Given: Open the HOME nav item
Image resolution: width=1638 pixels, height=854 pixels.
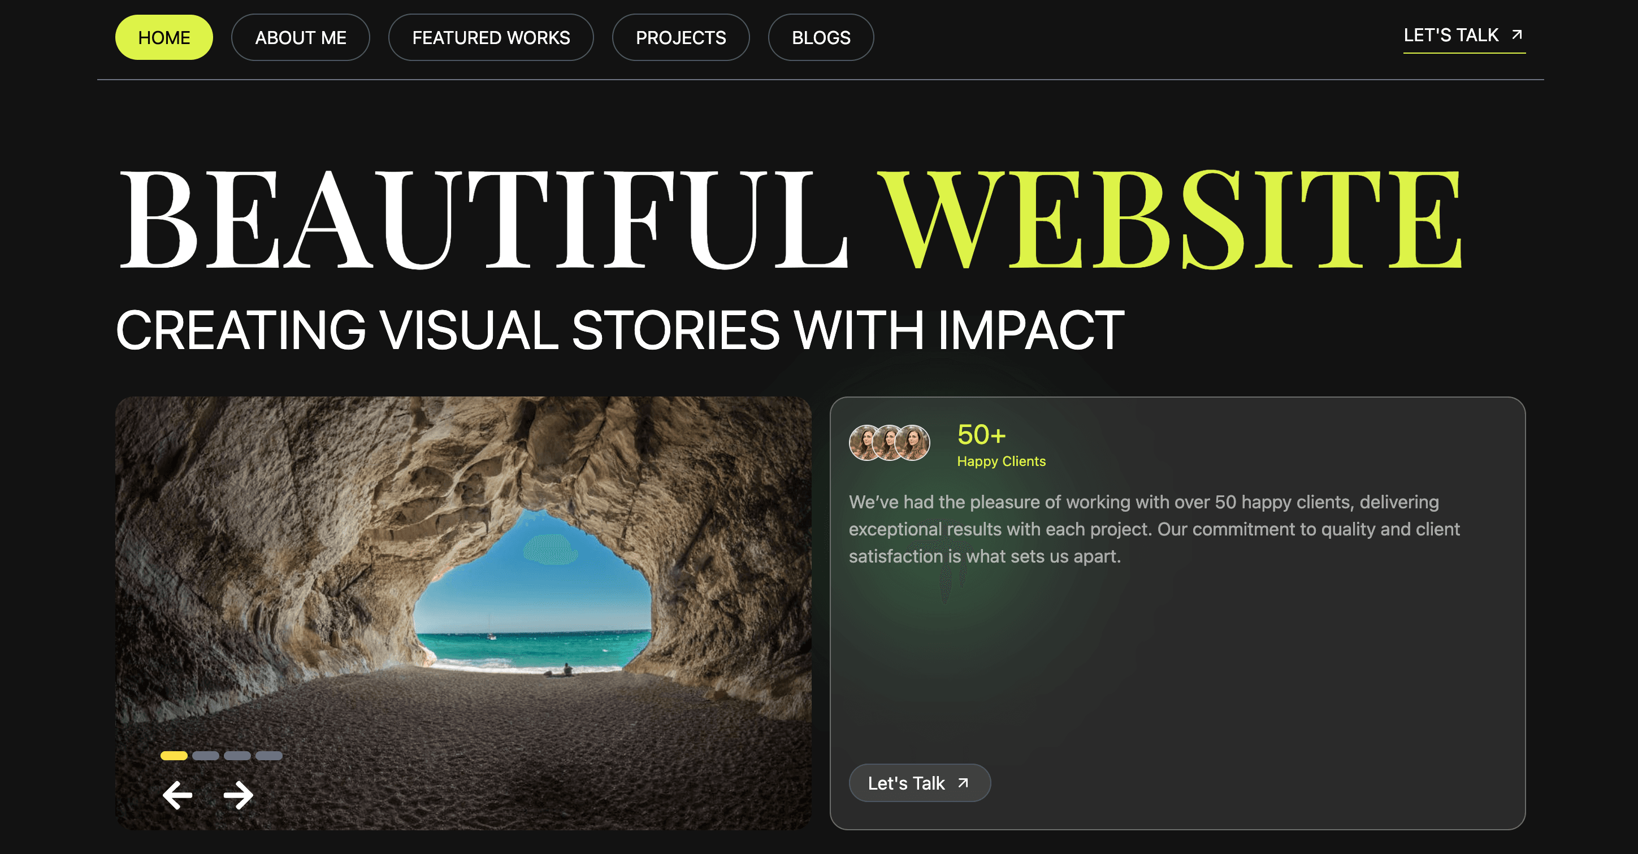Looking at the screenshot, I should (164, 37).
